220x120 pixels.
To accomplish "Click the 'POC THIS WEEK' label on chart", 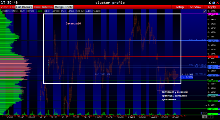I will click(103, 74).
